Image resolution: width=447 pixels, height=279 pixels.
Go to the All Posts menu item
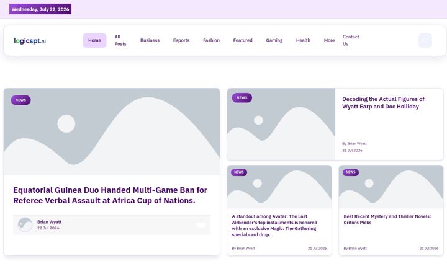pyautogui.click(x=120, y=40)
